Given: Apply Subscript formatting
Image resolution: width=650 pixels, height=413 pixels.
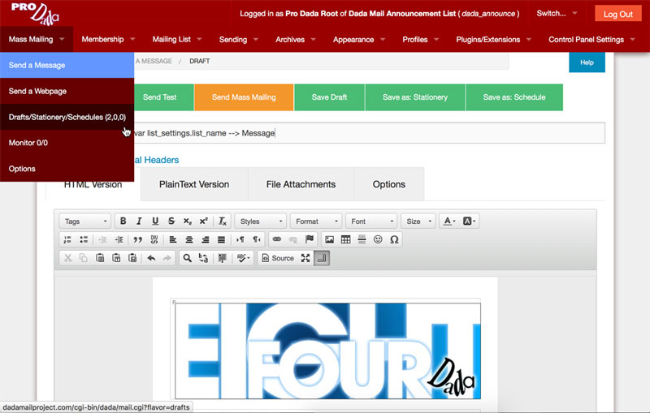Looking at the screenshot, I should coord(188,222).
